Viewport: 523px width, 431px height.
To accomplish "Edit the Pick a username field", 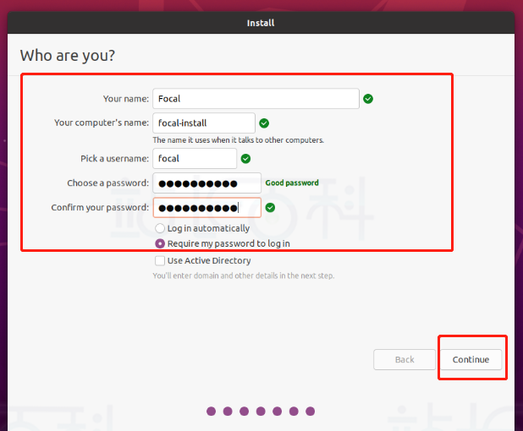I will click(195, 159).
